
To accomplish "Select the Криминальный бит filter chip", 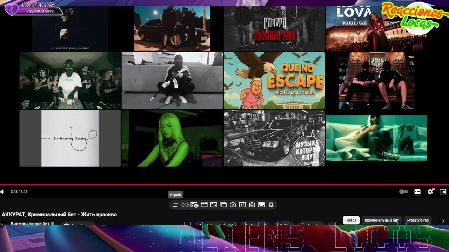I will tap(382, 220).
